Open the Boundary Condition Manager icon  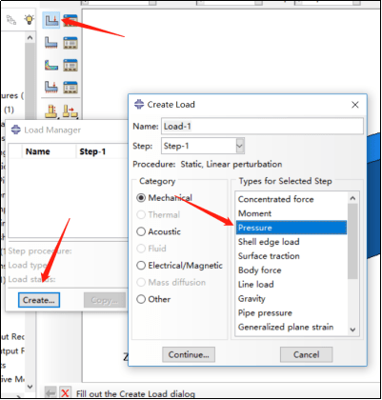click(70, 42)
